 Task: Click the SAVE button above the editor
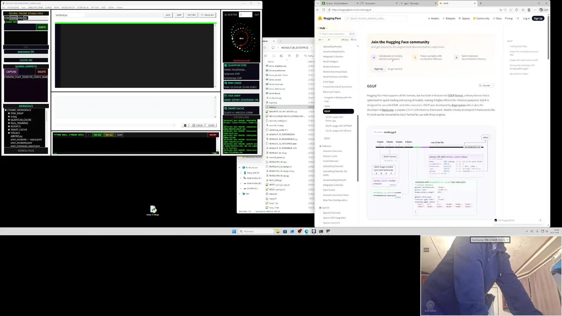coord(168,15)
